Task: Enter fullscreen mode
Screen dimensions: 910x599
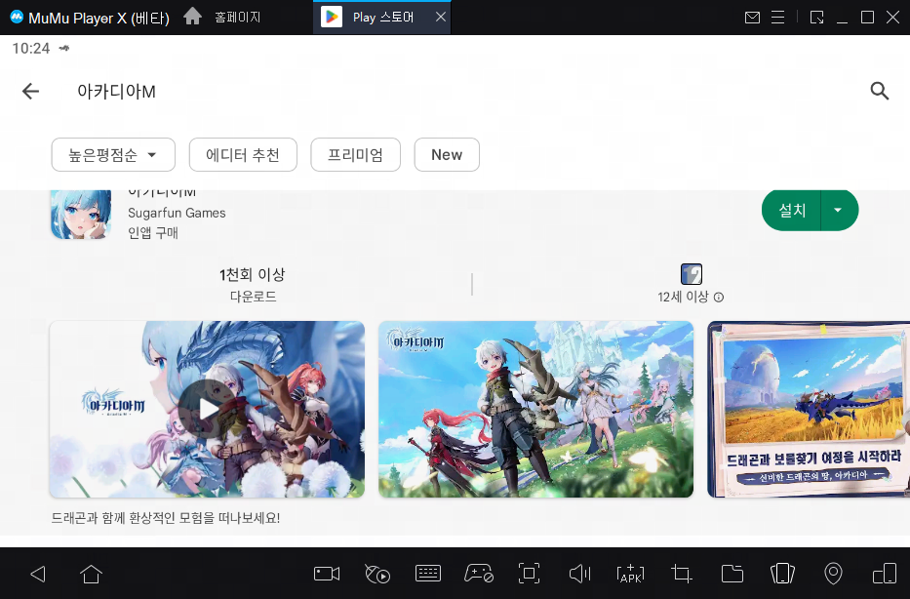Action: 530,574
